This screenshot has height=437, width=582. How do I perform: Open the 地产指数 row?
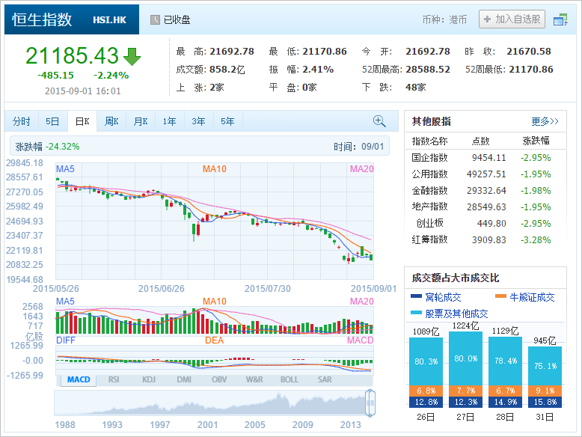point(485,207)
